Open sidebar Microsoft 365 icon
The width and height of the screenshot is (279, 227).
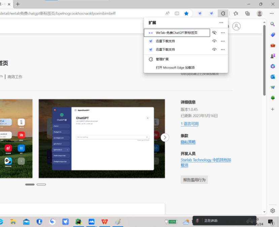(273, 66)
